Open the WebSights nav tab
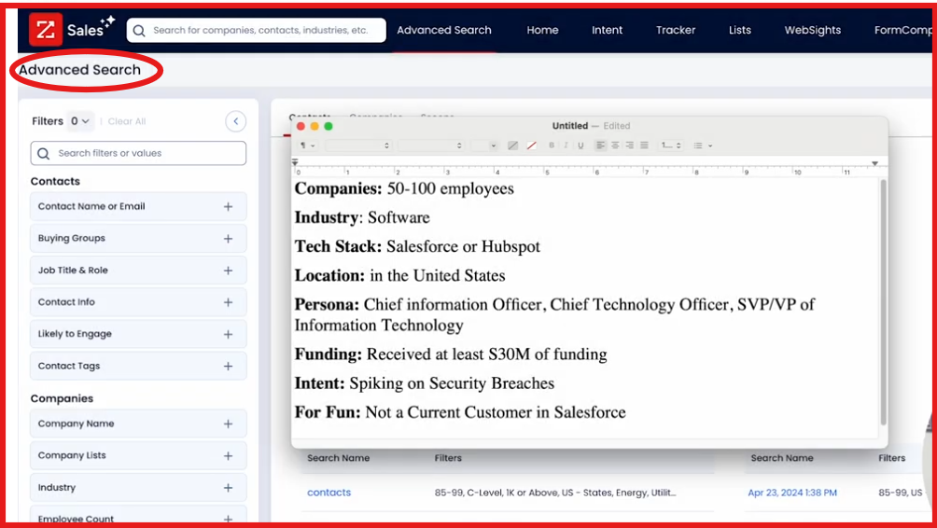Image resolution: width=937 pixels, height=528 pixels. click(x=813, y=30)
